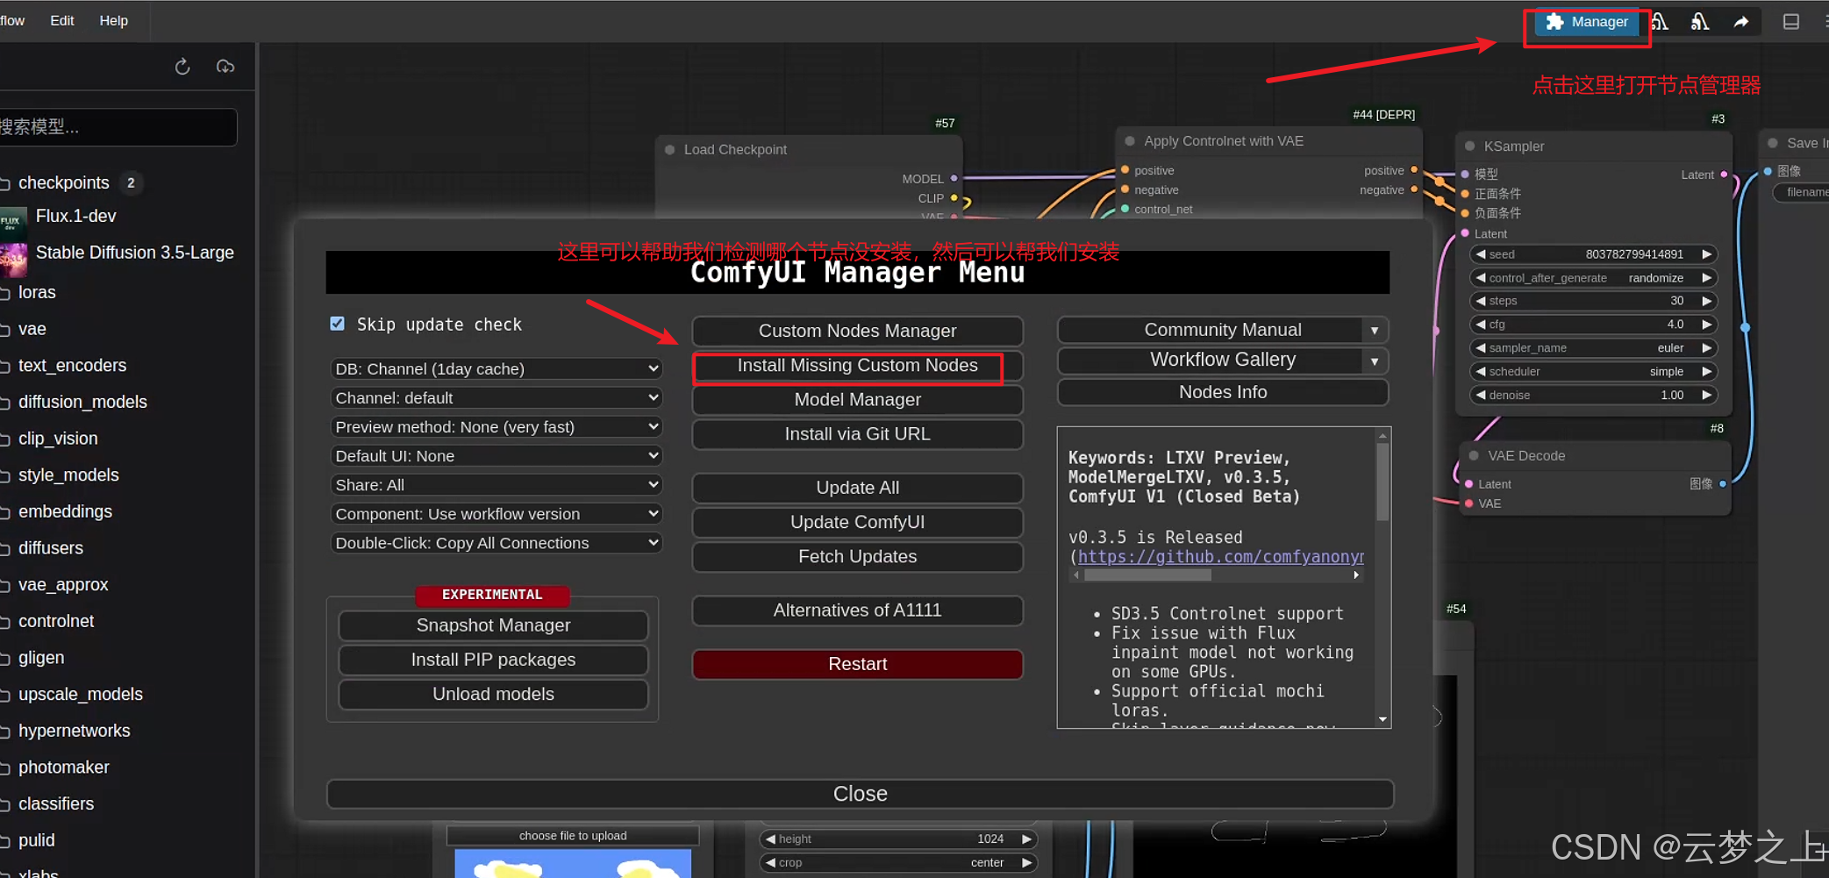Screen dimensions: 1829x878
Task: Follow the github.com/comfyanonymous link
Action: pyautogui.click(x=1220, y=557)
